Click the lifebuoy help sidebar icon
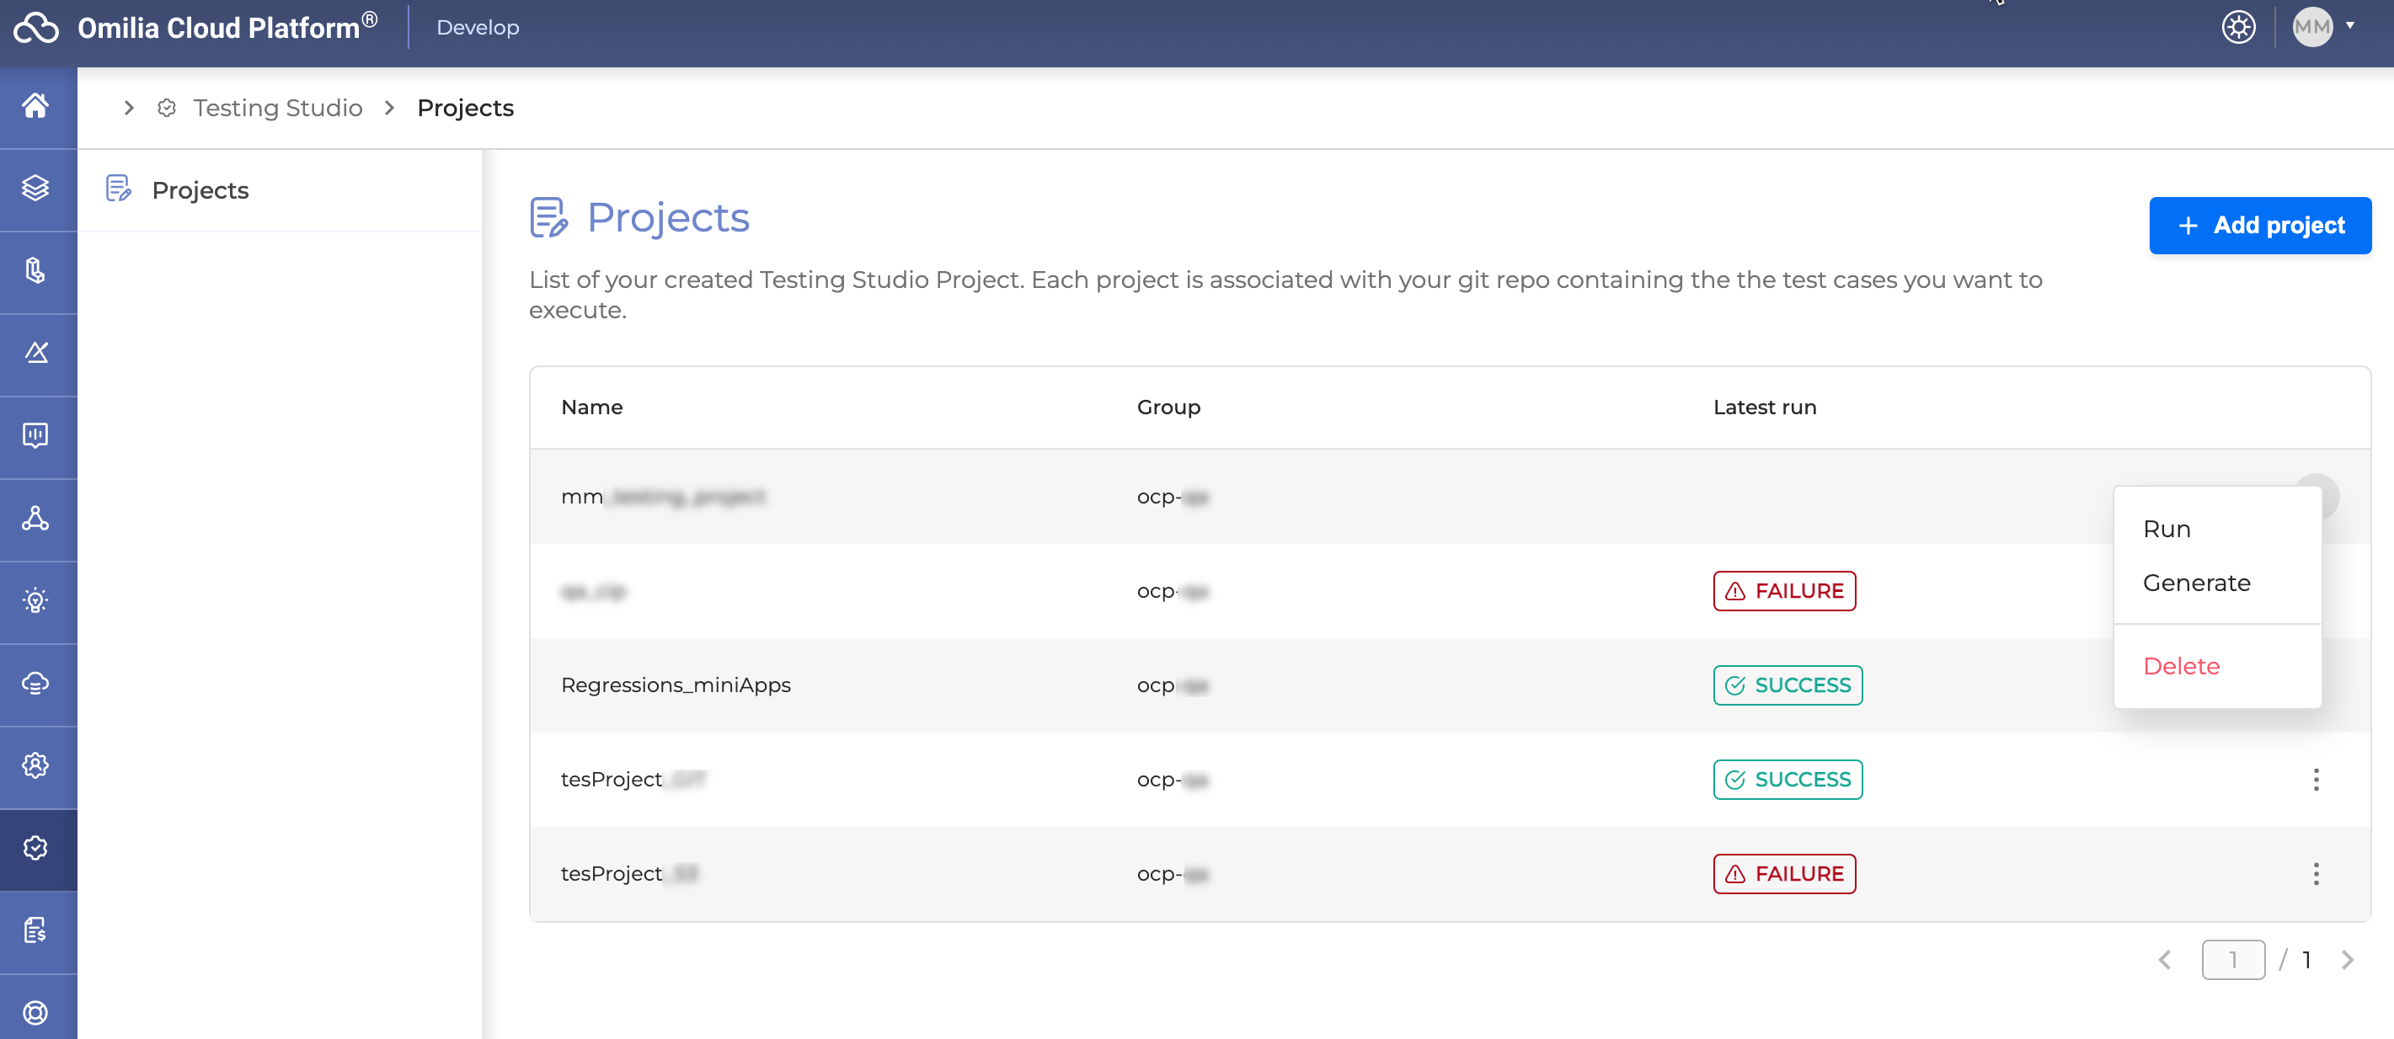Screen dimensions: 2394x1039 (35, 1012)
